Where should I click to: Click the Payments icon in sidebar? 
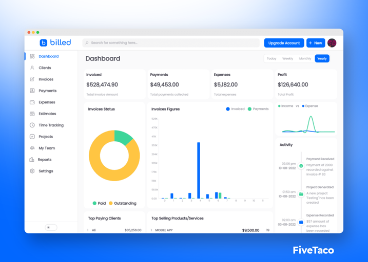pyautogui.click(x=32, y=91)
